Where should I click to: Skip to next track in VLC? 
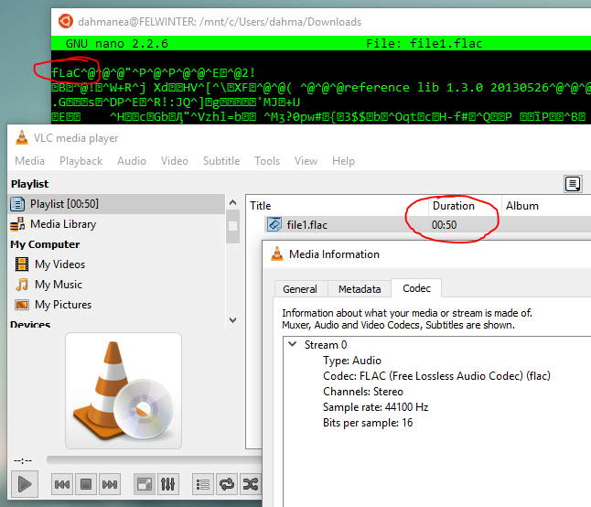pos(110,484)
